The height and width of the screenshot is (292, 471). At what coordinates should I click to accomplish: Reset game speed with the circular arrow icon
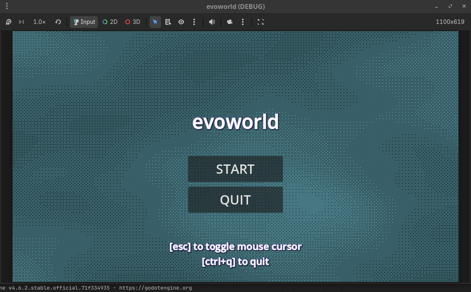tap(58, 22)
